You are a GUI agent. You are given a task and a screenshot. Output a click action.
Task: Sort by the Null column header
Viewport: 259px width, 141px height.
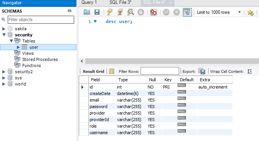(154, 80)
